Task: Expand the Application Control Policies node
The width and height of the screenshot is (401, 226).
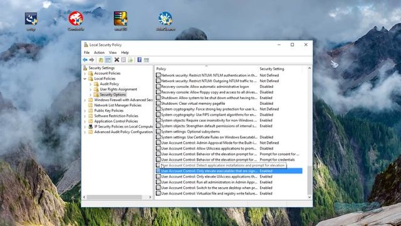Action: pyautogui.click(x=85, y=121)
